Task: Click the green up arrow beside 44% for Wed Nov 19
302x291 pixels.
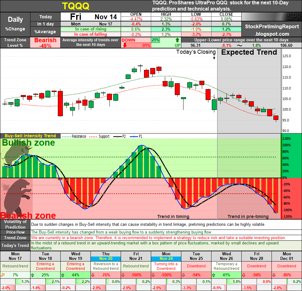Action: tap(63, 275)
